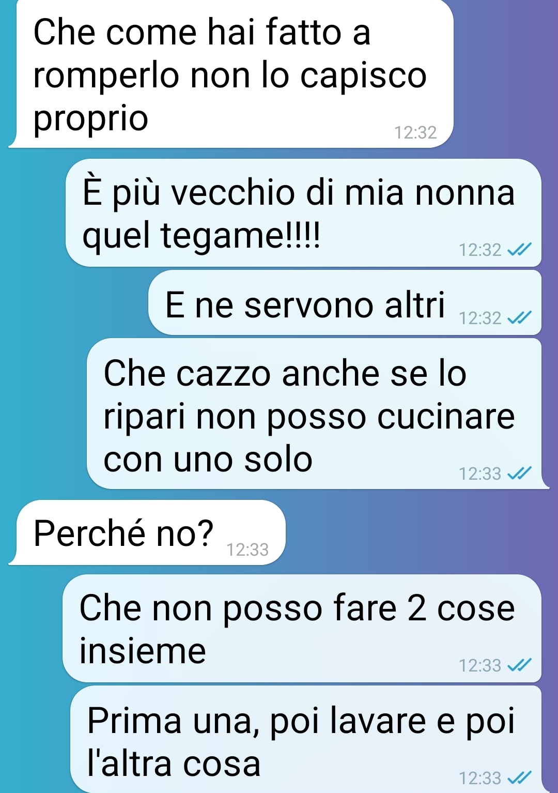Tap double-check icon on 'Che cazzo anche' message
This screenshot has height=793, width=558.
[x=519, y=474]
